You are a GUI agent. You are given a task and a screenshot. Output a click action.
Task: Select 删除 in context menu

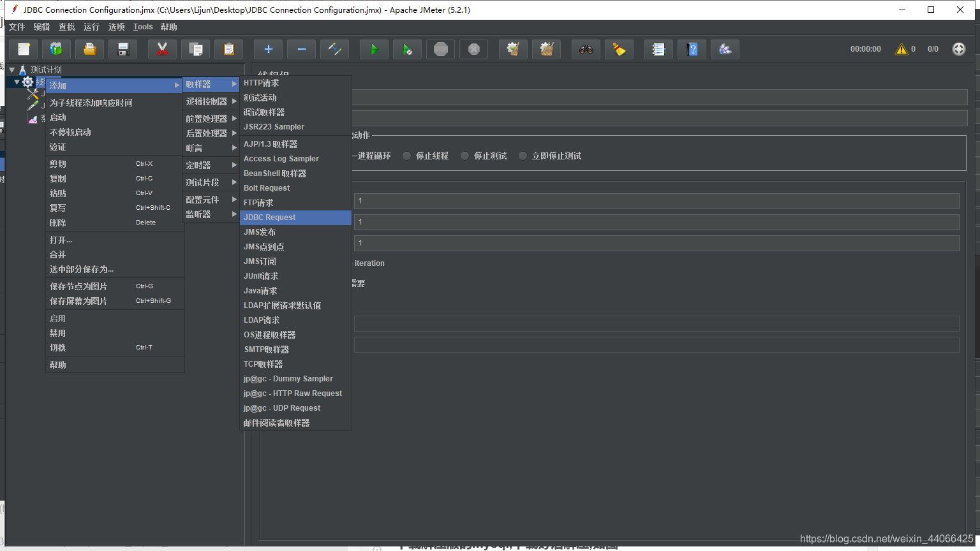115,223
